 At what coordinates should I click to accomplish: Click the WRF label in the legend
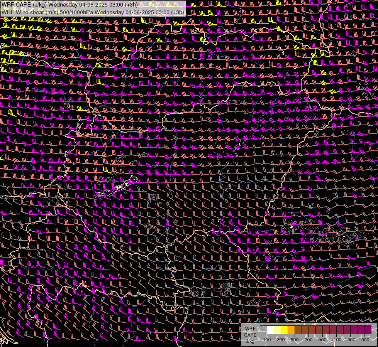point(250,329)
